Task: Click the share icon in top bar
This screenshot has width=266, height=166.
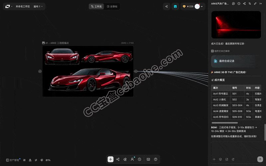Action: coord(167,6)
